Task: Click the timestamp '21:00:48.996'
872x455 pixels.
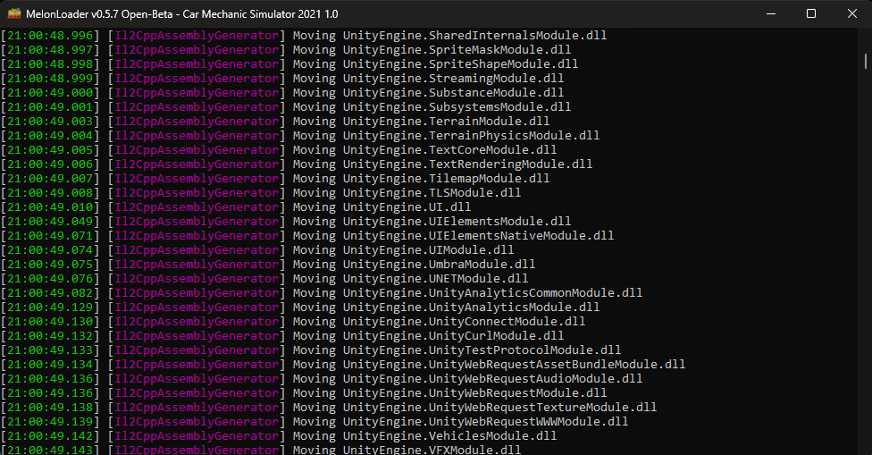Action: (50, 36)
